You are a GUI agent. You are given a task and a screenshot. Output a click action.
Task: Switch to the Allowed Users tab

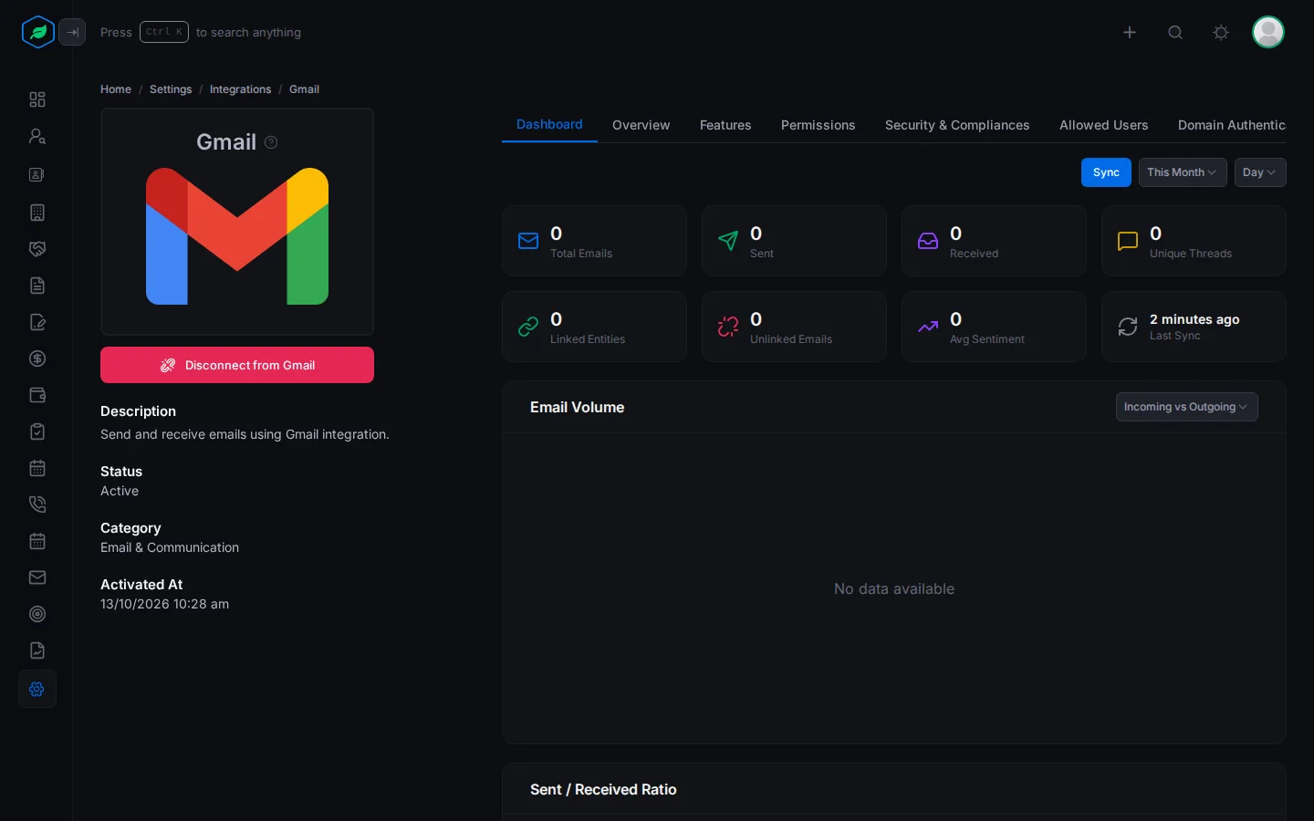1104,125
